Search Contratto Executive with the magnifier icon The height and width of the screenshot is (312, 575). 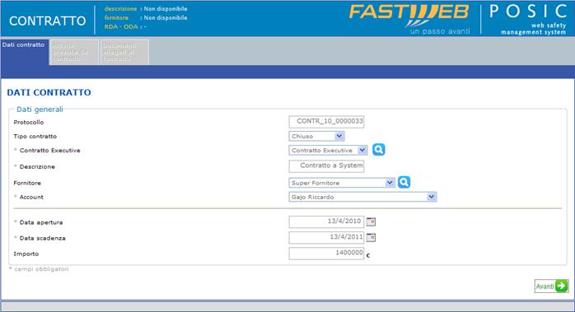(x=378, y=150)
